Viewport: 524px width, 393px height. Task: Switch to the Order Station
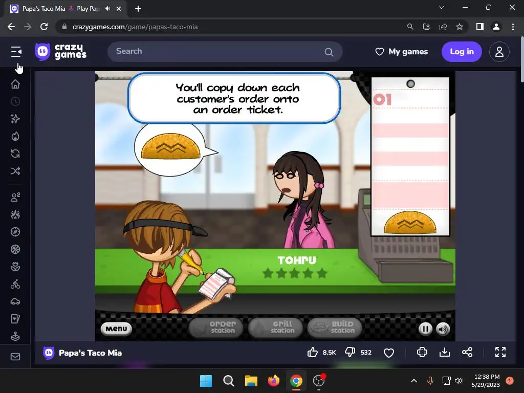pyautogui.click(x=216, y=327)
